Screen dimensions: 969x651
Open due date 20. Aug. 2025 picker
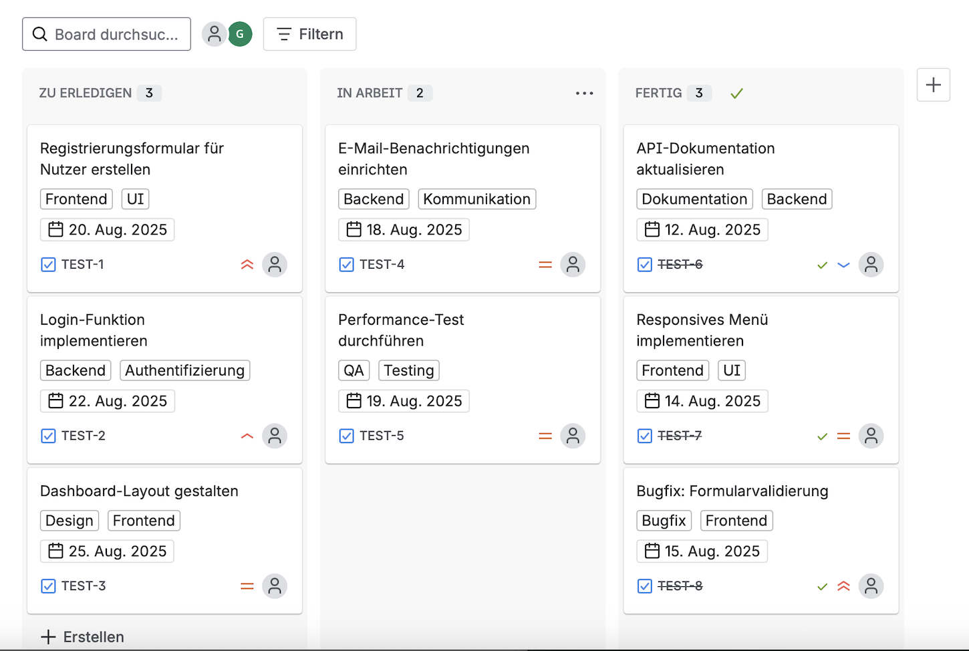[108, 230]
